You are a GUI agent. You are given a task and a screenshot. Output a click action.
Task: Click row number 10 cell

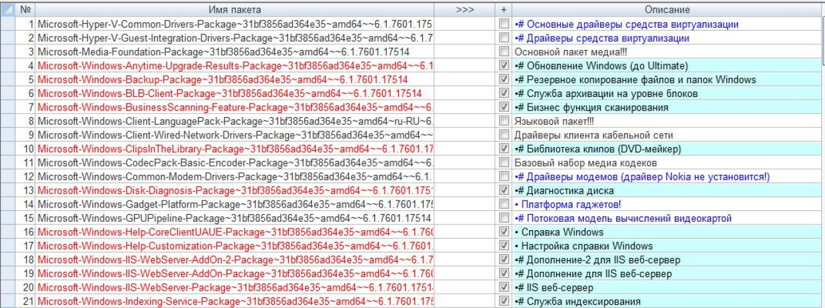[26, 149]
